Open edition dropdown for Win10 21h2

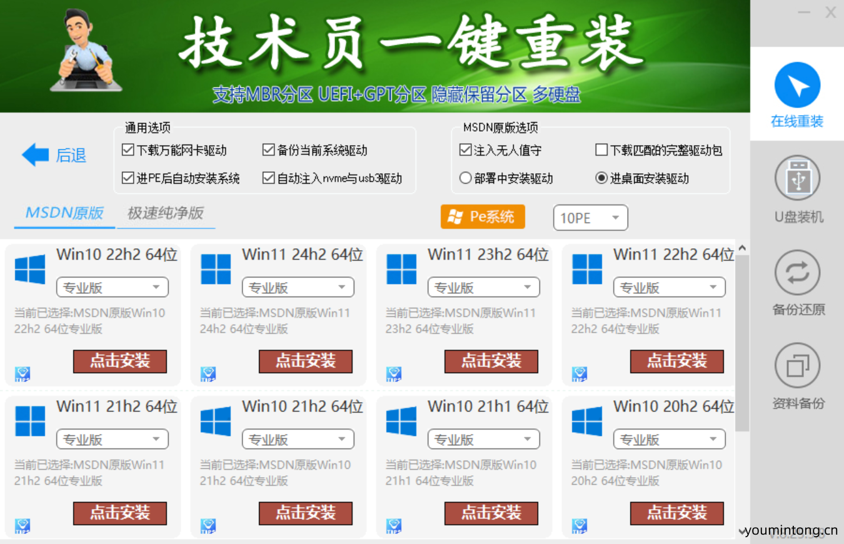[298, 440]
